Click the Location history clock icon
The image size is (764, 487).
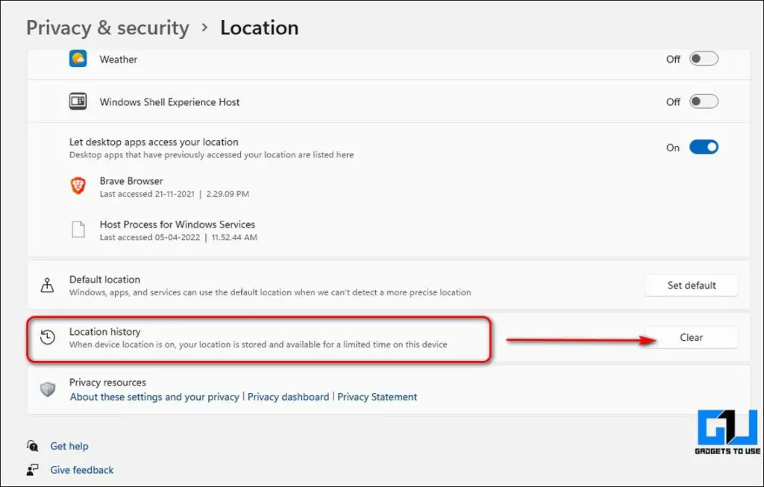coord(48,337)
